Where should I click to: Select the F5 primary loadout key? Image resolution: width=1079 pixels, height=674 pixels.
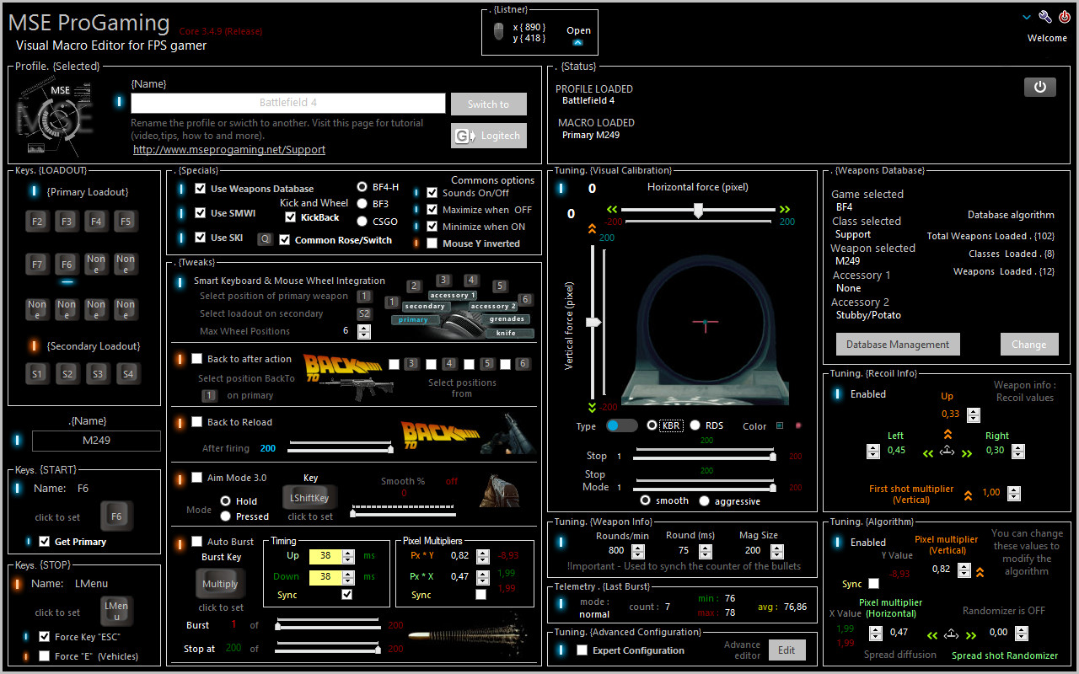click(126, 222)
